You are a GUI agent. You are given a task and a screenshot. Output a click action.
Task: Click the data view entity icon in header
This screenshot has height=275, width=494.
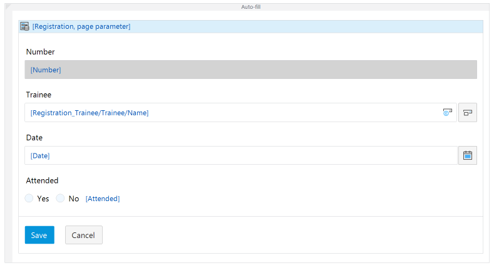click(24, 26)
